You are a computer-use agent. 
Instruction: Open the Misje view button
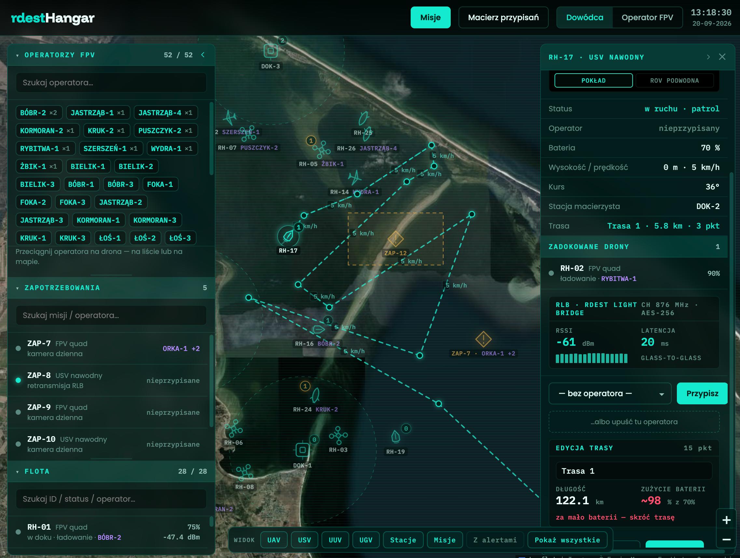430,17
